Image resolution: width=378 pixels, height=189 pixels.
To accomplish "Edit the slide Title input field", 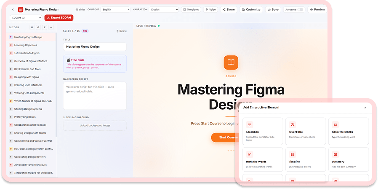I will [95, 47].
